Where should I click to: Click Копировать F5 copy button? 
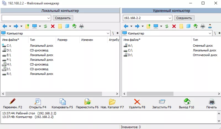click(x=62, y=104)
